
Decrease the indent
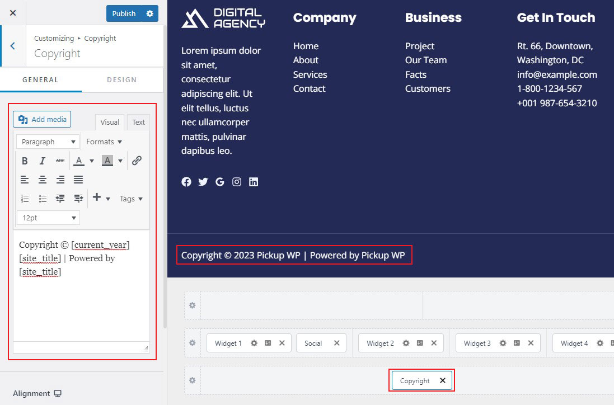coord(60,199)
